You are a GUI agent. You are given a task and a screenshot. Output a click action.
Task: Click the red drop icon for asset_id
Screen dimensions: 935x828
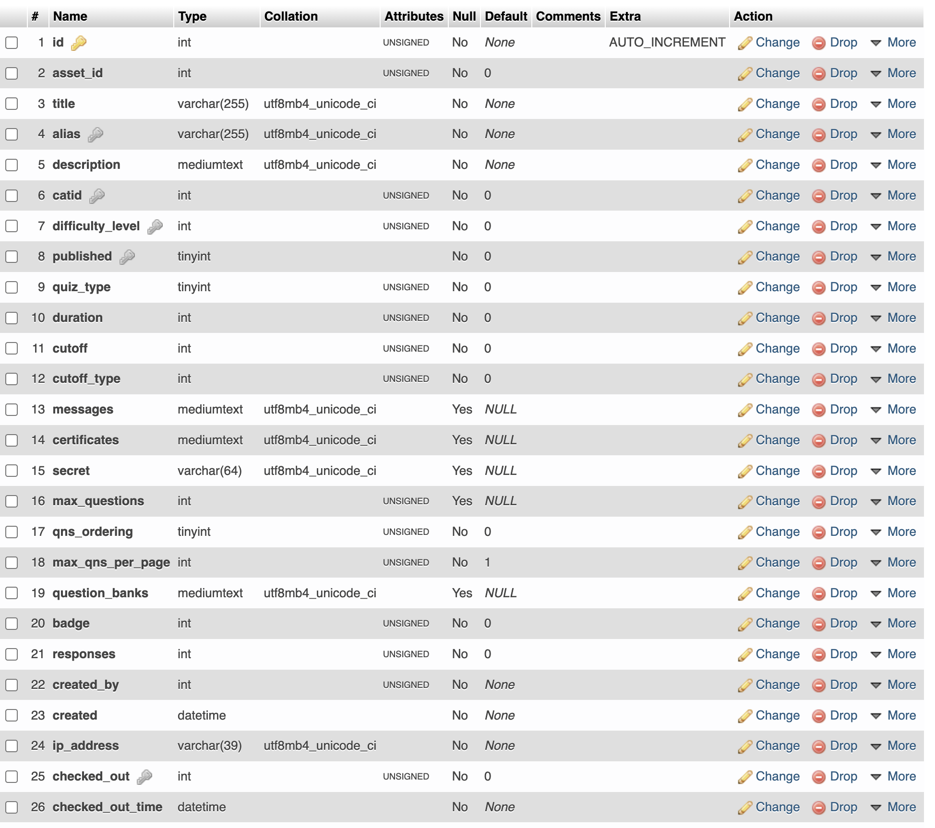(818, 73)
